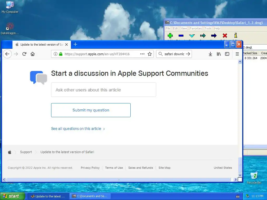Viewport: 267px width, 200px height.
Task: Open the Terms of Use link
Action: click(x=114, y=168)
